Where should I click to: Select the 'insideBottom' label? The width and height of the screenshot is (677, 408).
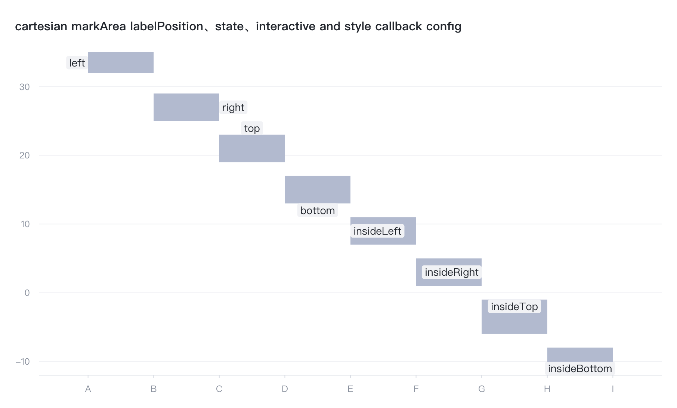point(580,368)
